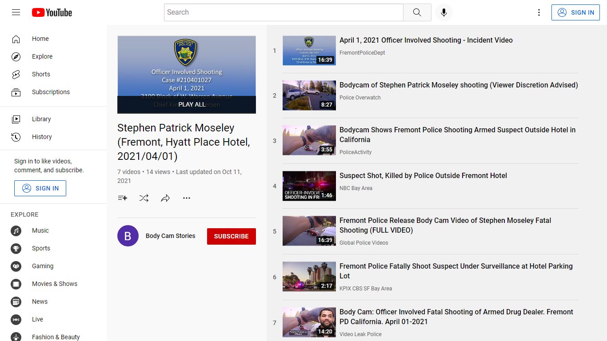Click the Gaming category icon
Screen dimensions: 607x341
tap(16, 266)
